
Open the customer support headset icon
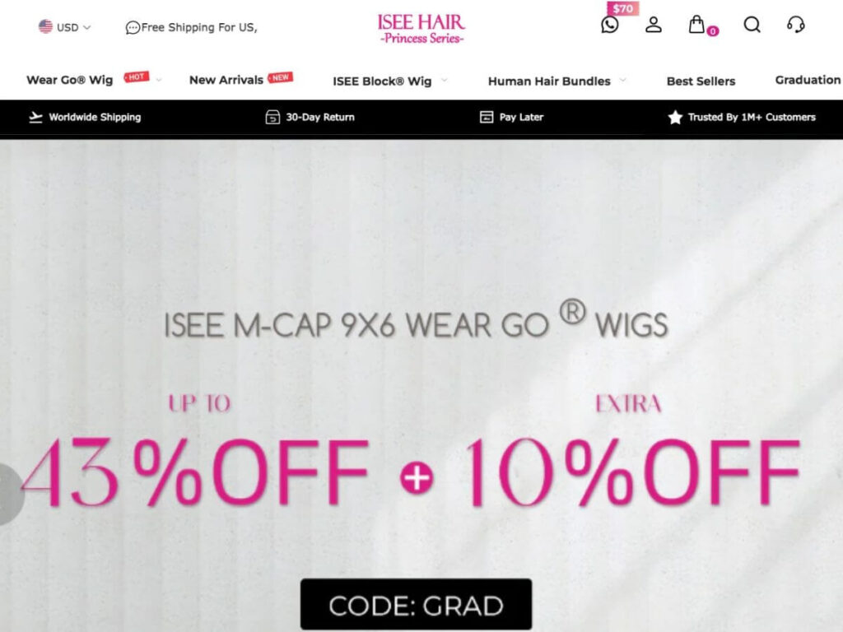click(796, 25)
